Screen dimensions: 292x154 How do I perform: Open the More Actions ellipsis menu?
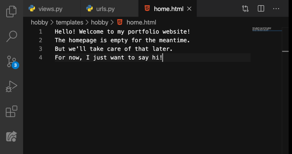tap(276, 9)
